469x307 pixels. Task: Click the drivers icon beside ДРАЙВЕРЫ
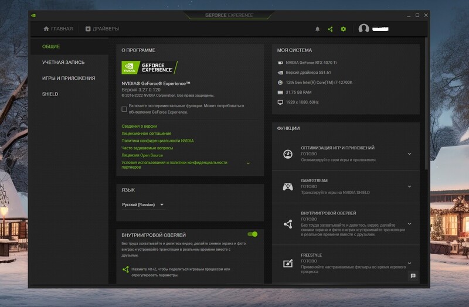88,29
